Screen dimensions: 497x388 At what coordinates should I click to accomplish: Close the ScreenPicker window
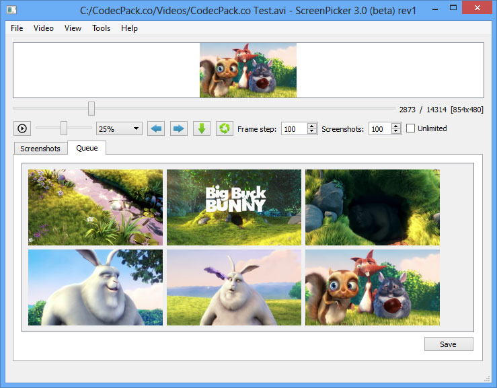click(x=477, y=8)
